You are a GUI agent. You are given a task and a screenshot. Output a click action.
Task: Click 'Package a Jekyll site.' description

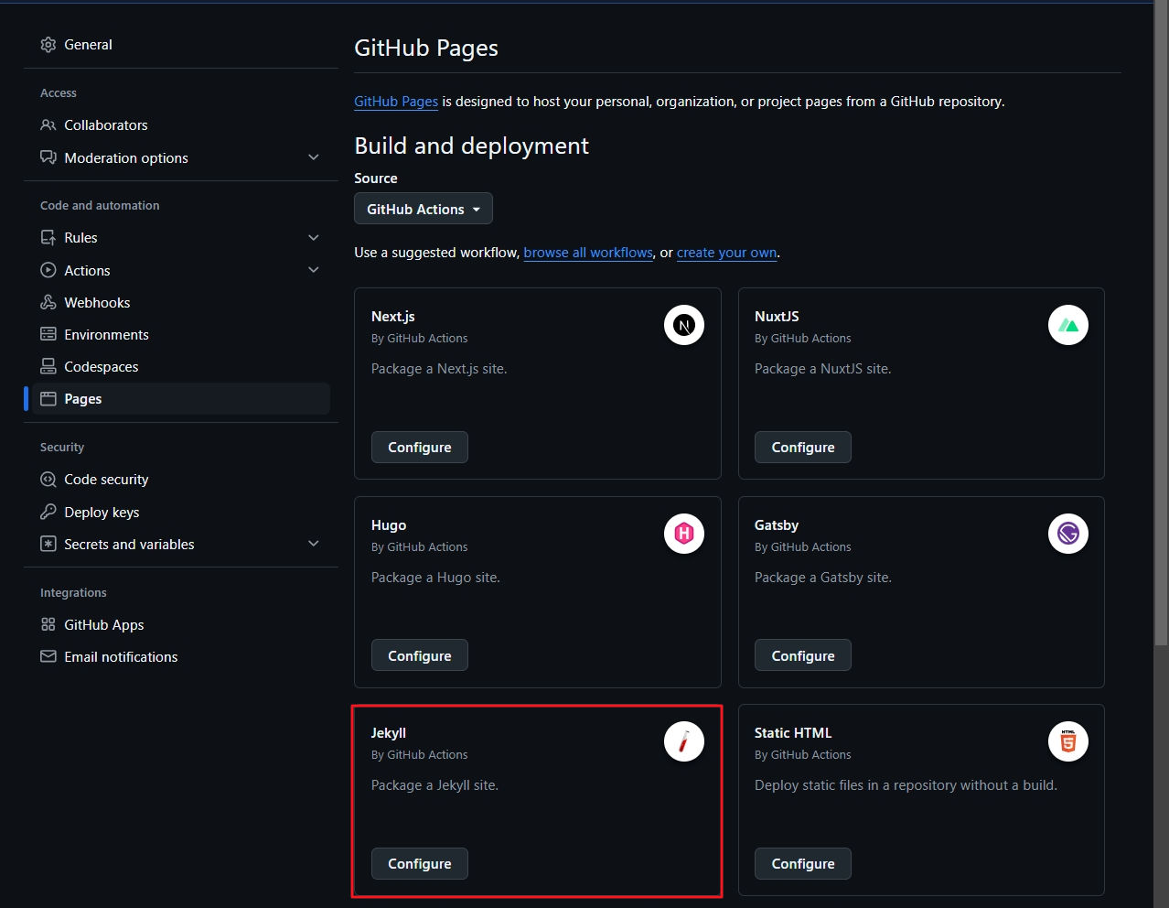434,785
